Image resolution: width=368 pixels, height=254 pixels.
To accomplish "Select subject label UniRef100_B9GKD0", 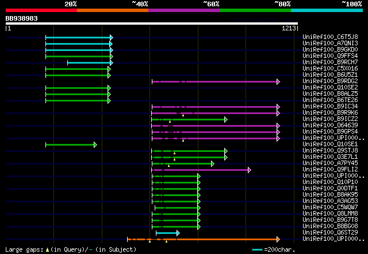I will 330,49.
